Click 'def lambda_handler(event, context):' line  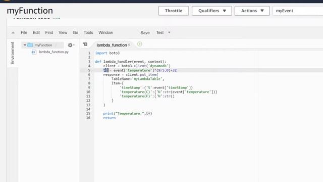(x=131, y=62)
